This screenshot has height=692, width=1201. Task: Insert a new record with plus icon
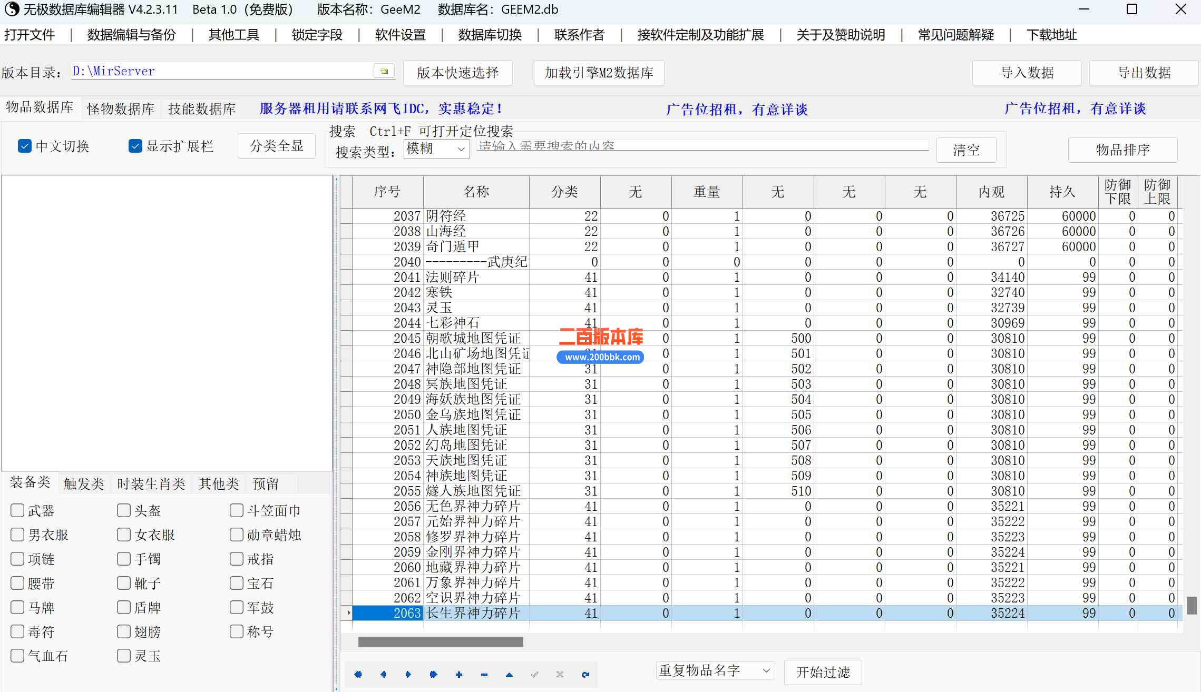click(459, 674)
